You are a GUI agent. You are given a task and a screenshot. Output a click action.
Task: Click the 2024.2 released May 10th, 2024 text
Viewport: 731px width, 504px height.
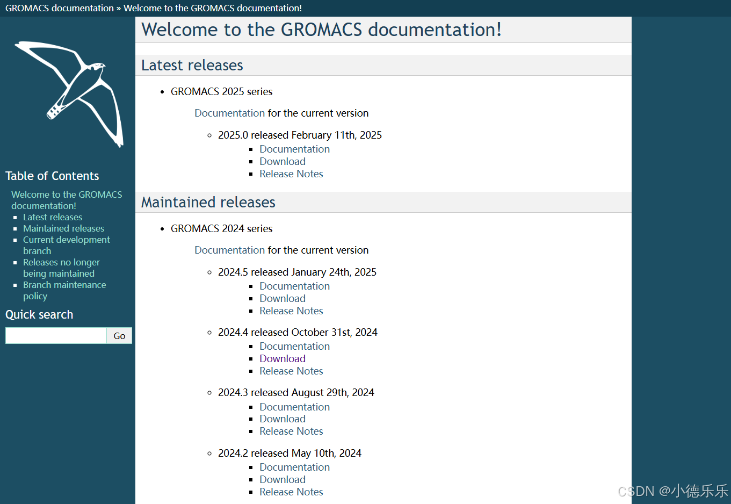point(289,453)
